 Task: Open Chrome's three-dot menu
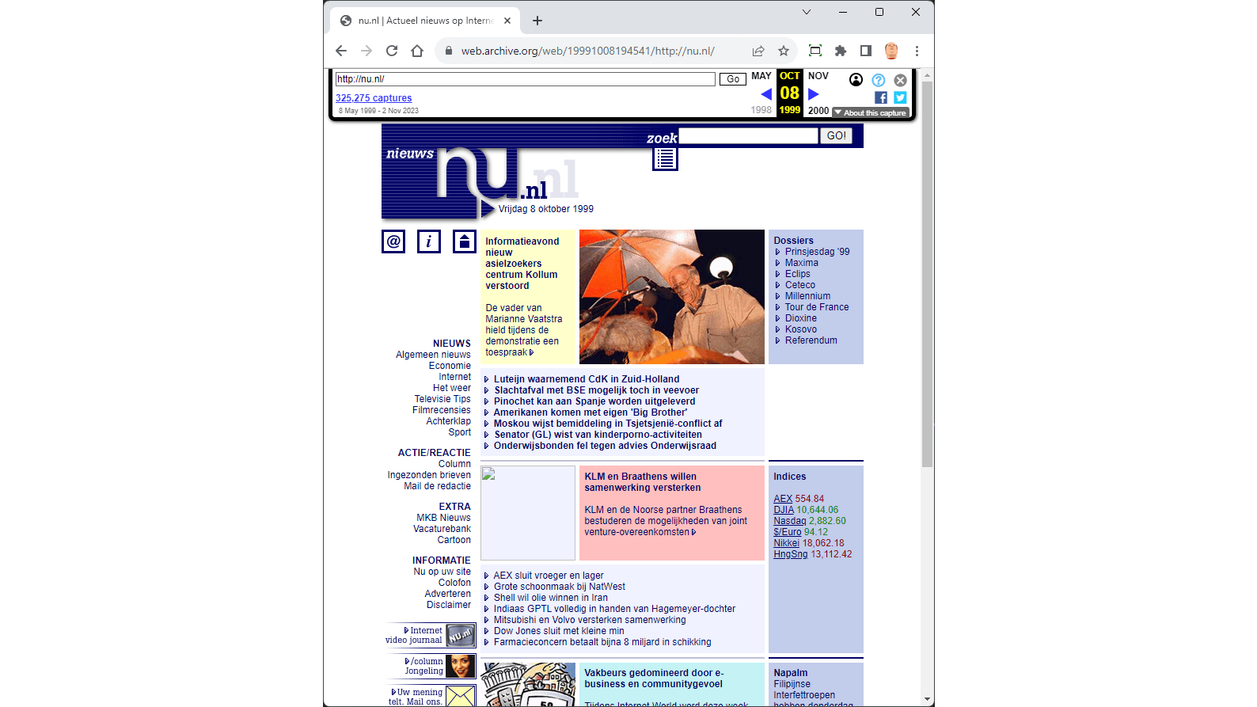pos(917,51)
